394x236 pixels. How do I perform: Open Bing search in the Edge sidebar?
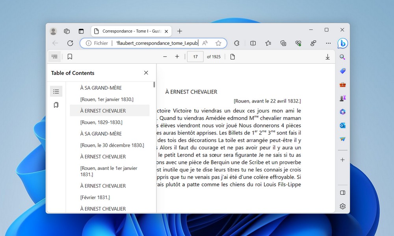tap(342, 56)
